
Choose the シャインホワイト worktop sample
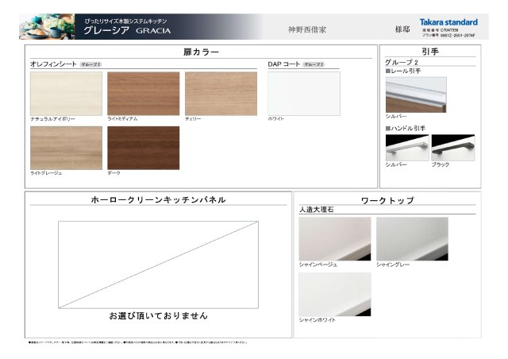tap(335, 294)
